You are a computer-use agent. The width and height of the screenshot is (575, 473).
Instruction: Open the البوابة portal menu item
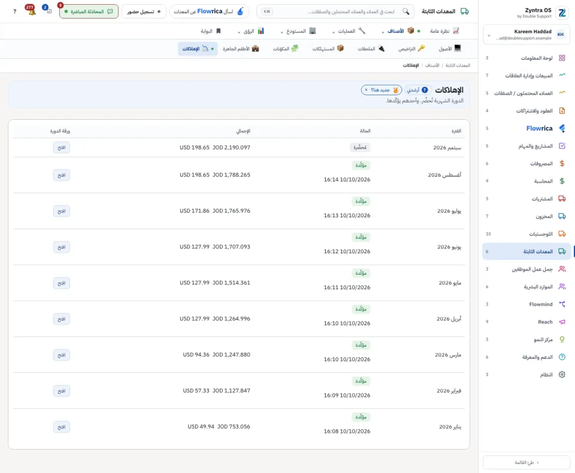point(210,31)
